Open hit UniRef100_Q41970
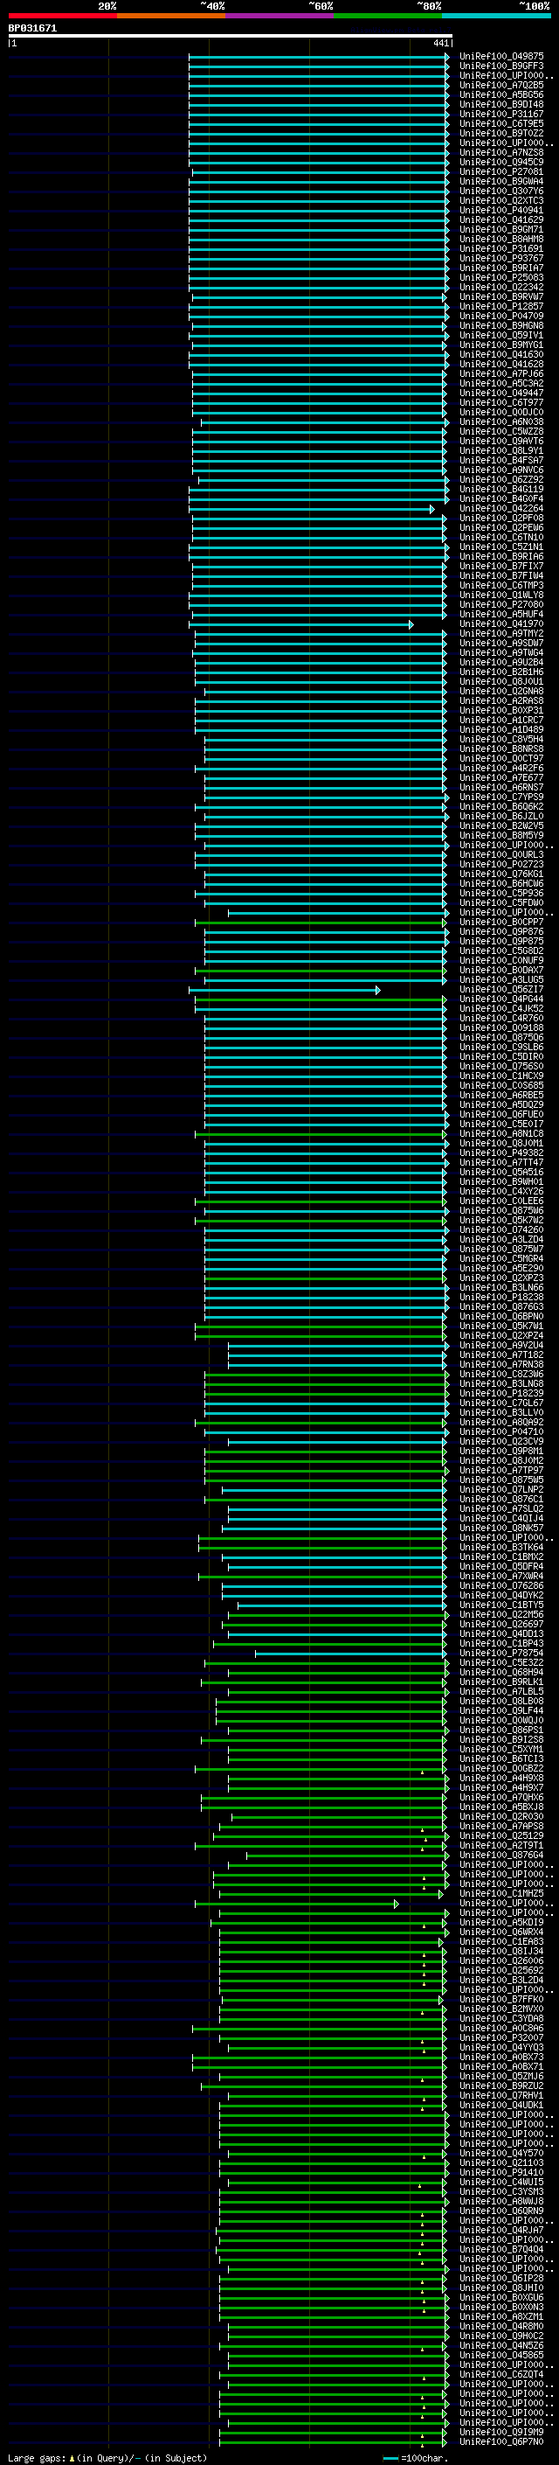Screen dimensions: 559x2465 [x=501, y=624]
